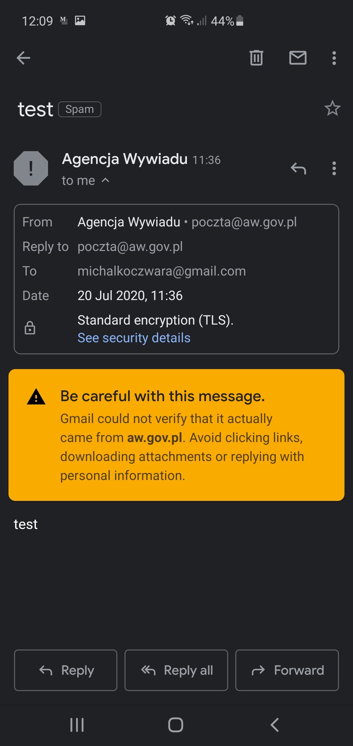
Task: Mark message unread via envelope icon
Action: 298,58
